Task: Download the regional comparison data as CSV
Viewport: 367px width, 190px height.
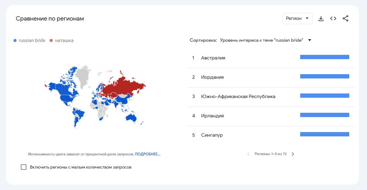Action: (321, 19)
